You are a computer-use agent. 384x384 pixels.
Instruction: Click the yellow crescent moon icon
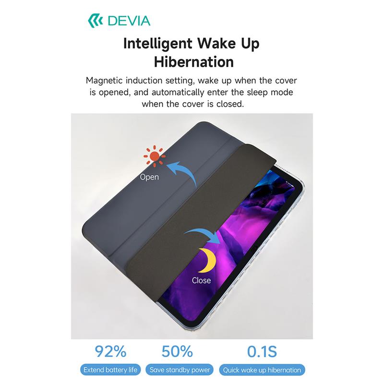pos(207,260)
